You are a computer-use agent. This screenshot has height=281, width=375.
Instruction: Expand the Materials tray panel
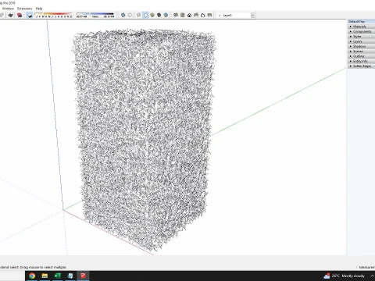[x=362, y=27]
